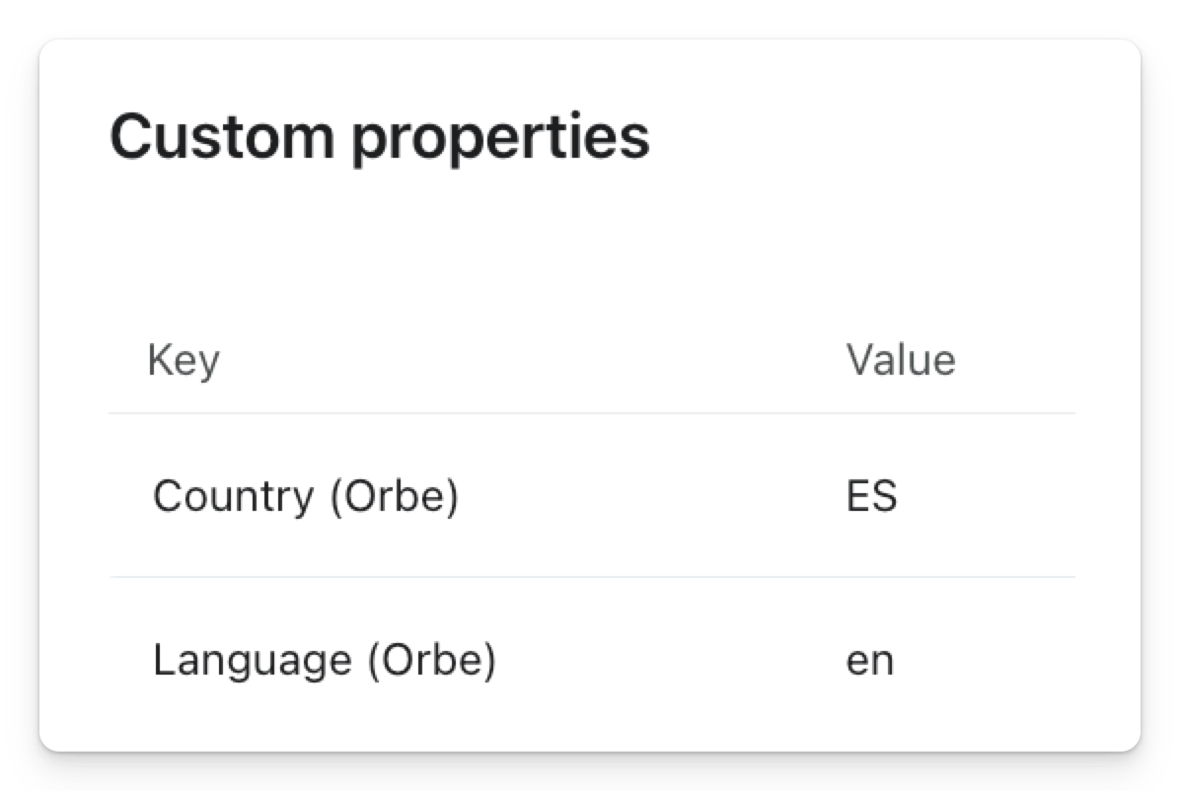The height and width of the screenshot is (791, 1180).
Task: Select the en value cell
Action: click(x=869, y=660)
